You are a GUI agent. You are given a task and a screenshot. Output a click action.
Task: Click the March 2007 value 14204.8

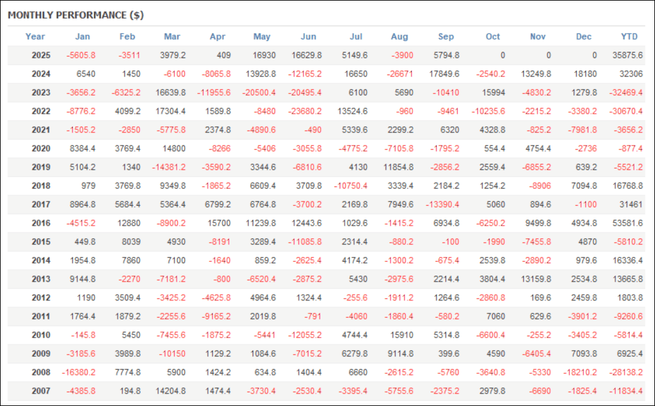click(169, 391)
